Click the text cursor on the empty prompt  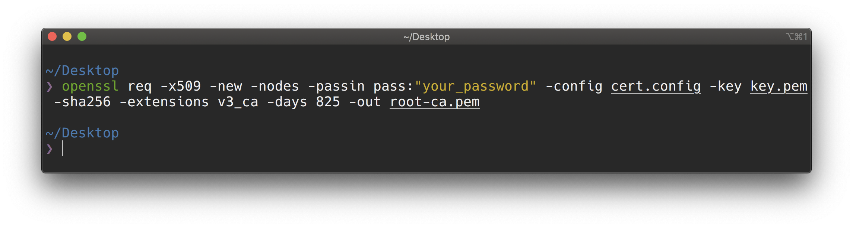coord(62,149)
